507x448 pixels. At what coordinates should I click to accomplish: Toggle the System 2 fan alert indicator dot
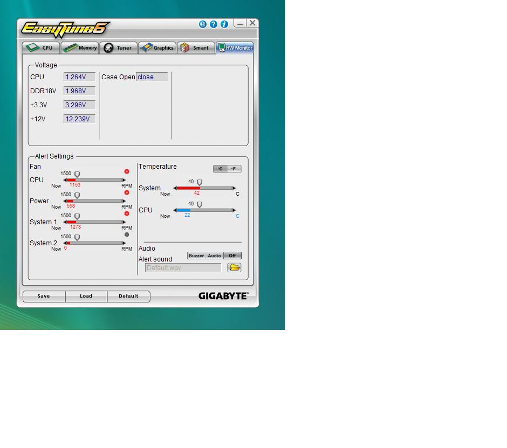point(127,235)
